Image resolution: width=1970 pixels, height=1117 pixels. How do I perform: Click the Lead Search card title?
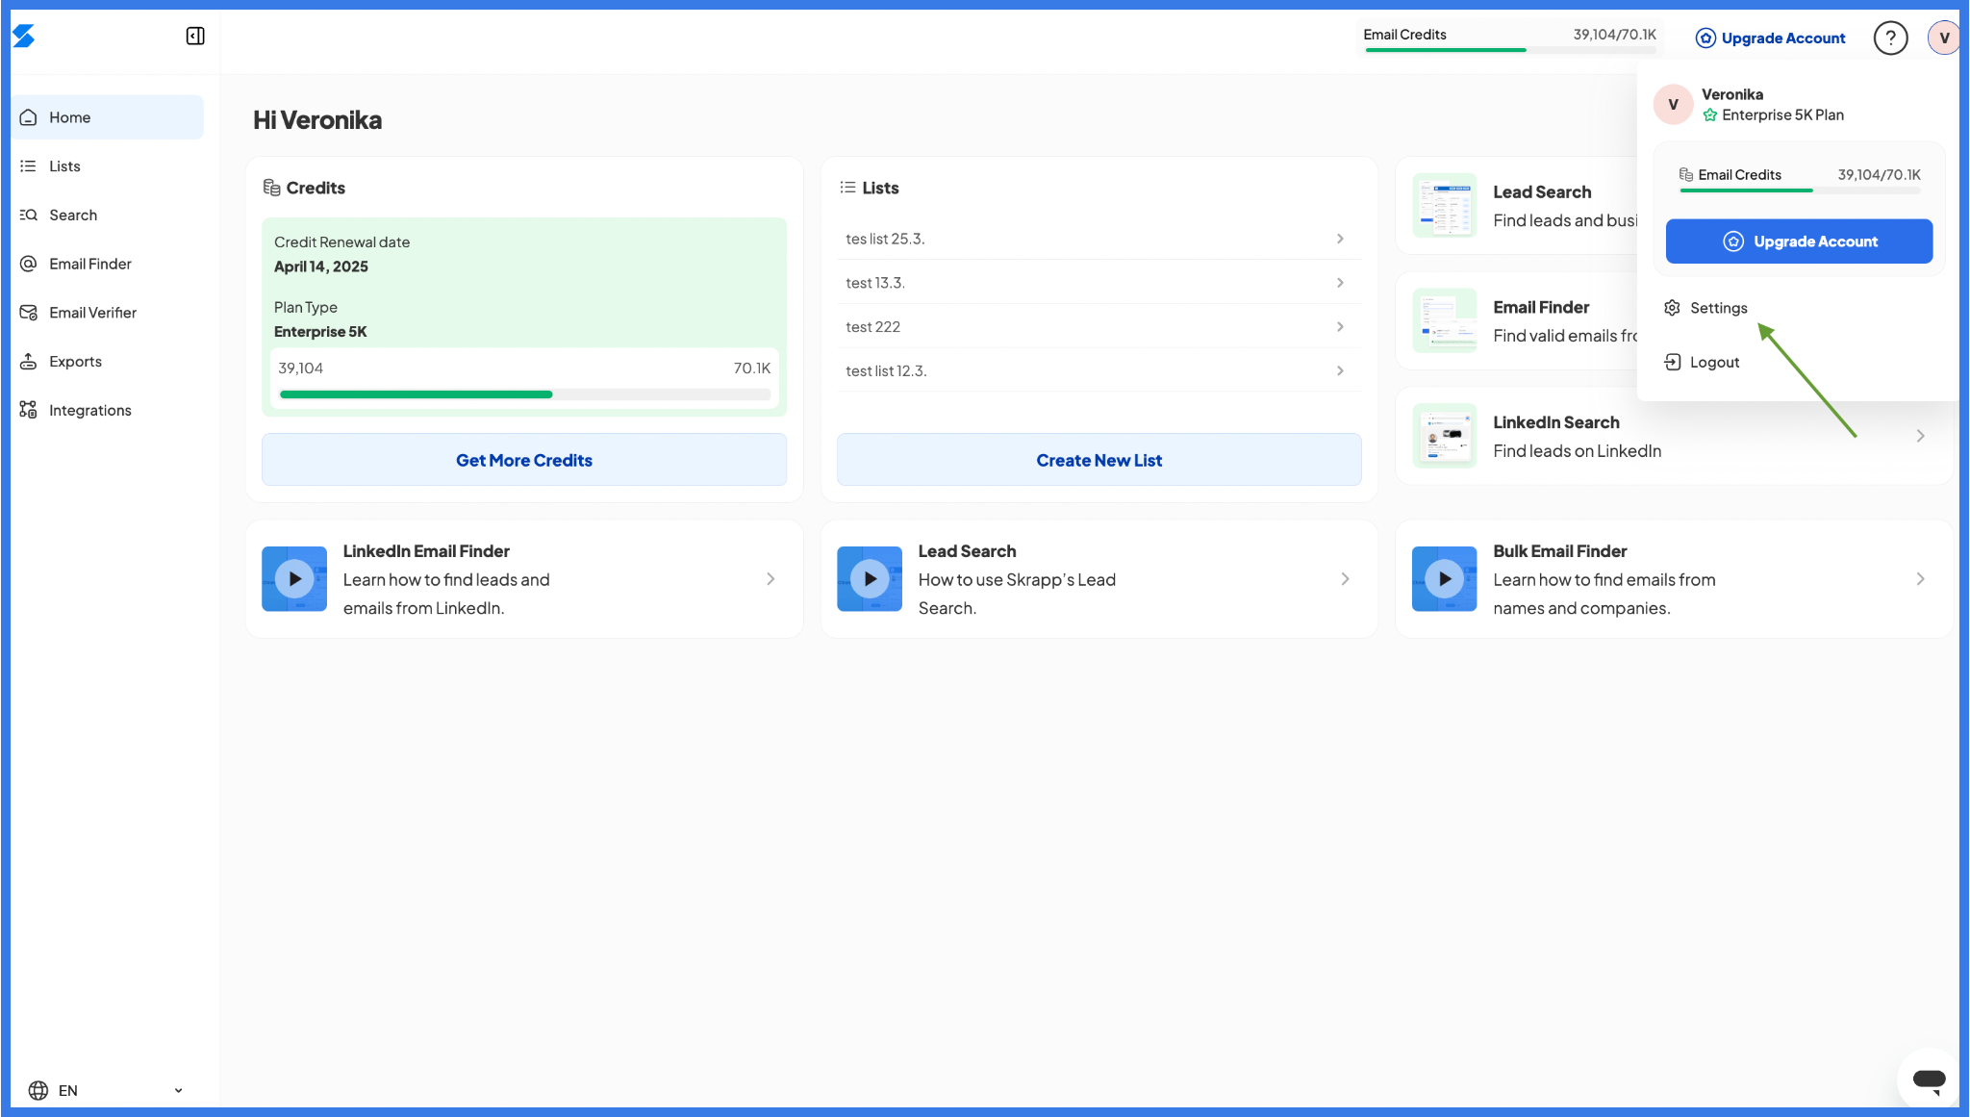pos(1542,192)
